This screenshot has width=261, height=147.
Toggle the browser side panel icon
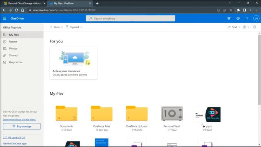point(245,10)
